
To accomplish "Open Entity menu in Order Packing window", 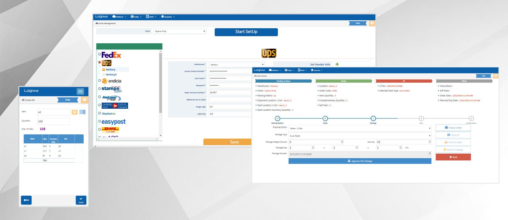I will (289, 70).
